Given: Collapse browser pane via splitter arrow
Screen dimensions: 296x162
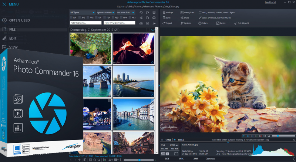Looking at the screenshot, I should (159, 85).
